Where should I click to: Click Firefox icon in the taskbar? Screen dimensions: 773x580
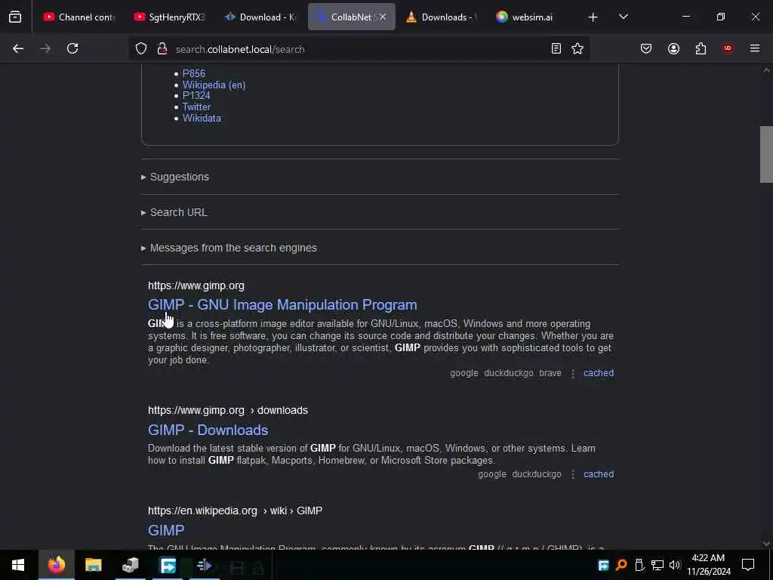[x=56, y=565]
